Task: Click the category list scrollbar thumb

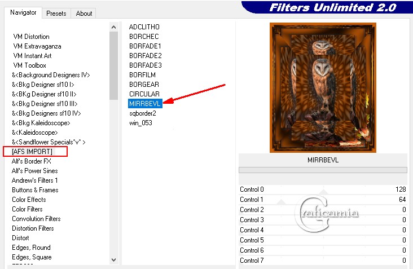Action: (114, 66)
